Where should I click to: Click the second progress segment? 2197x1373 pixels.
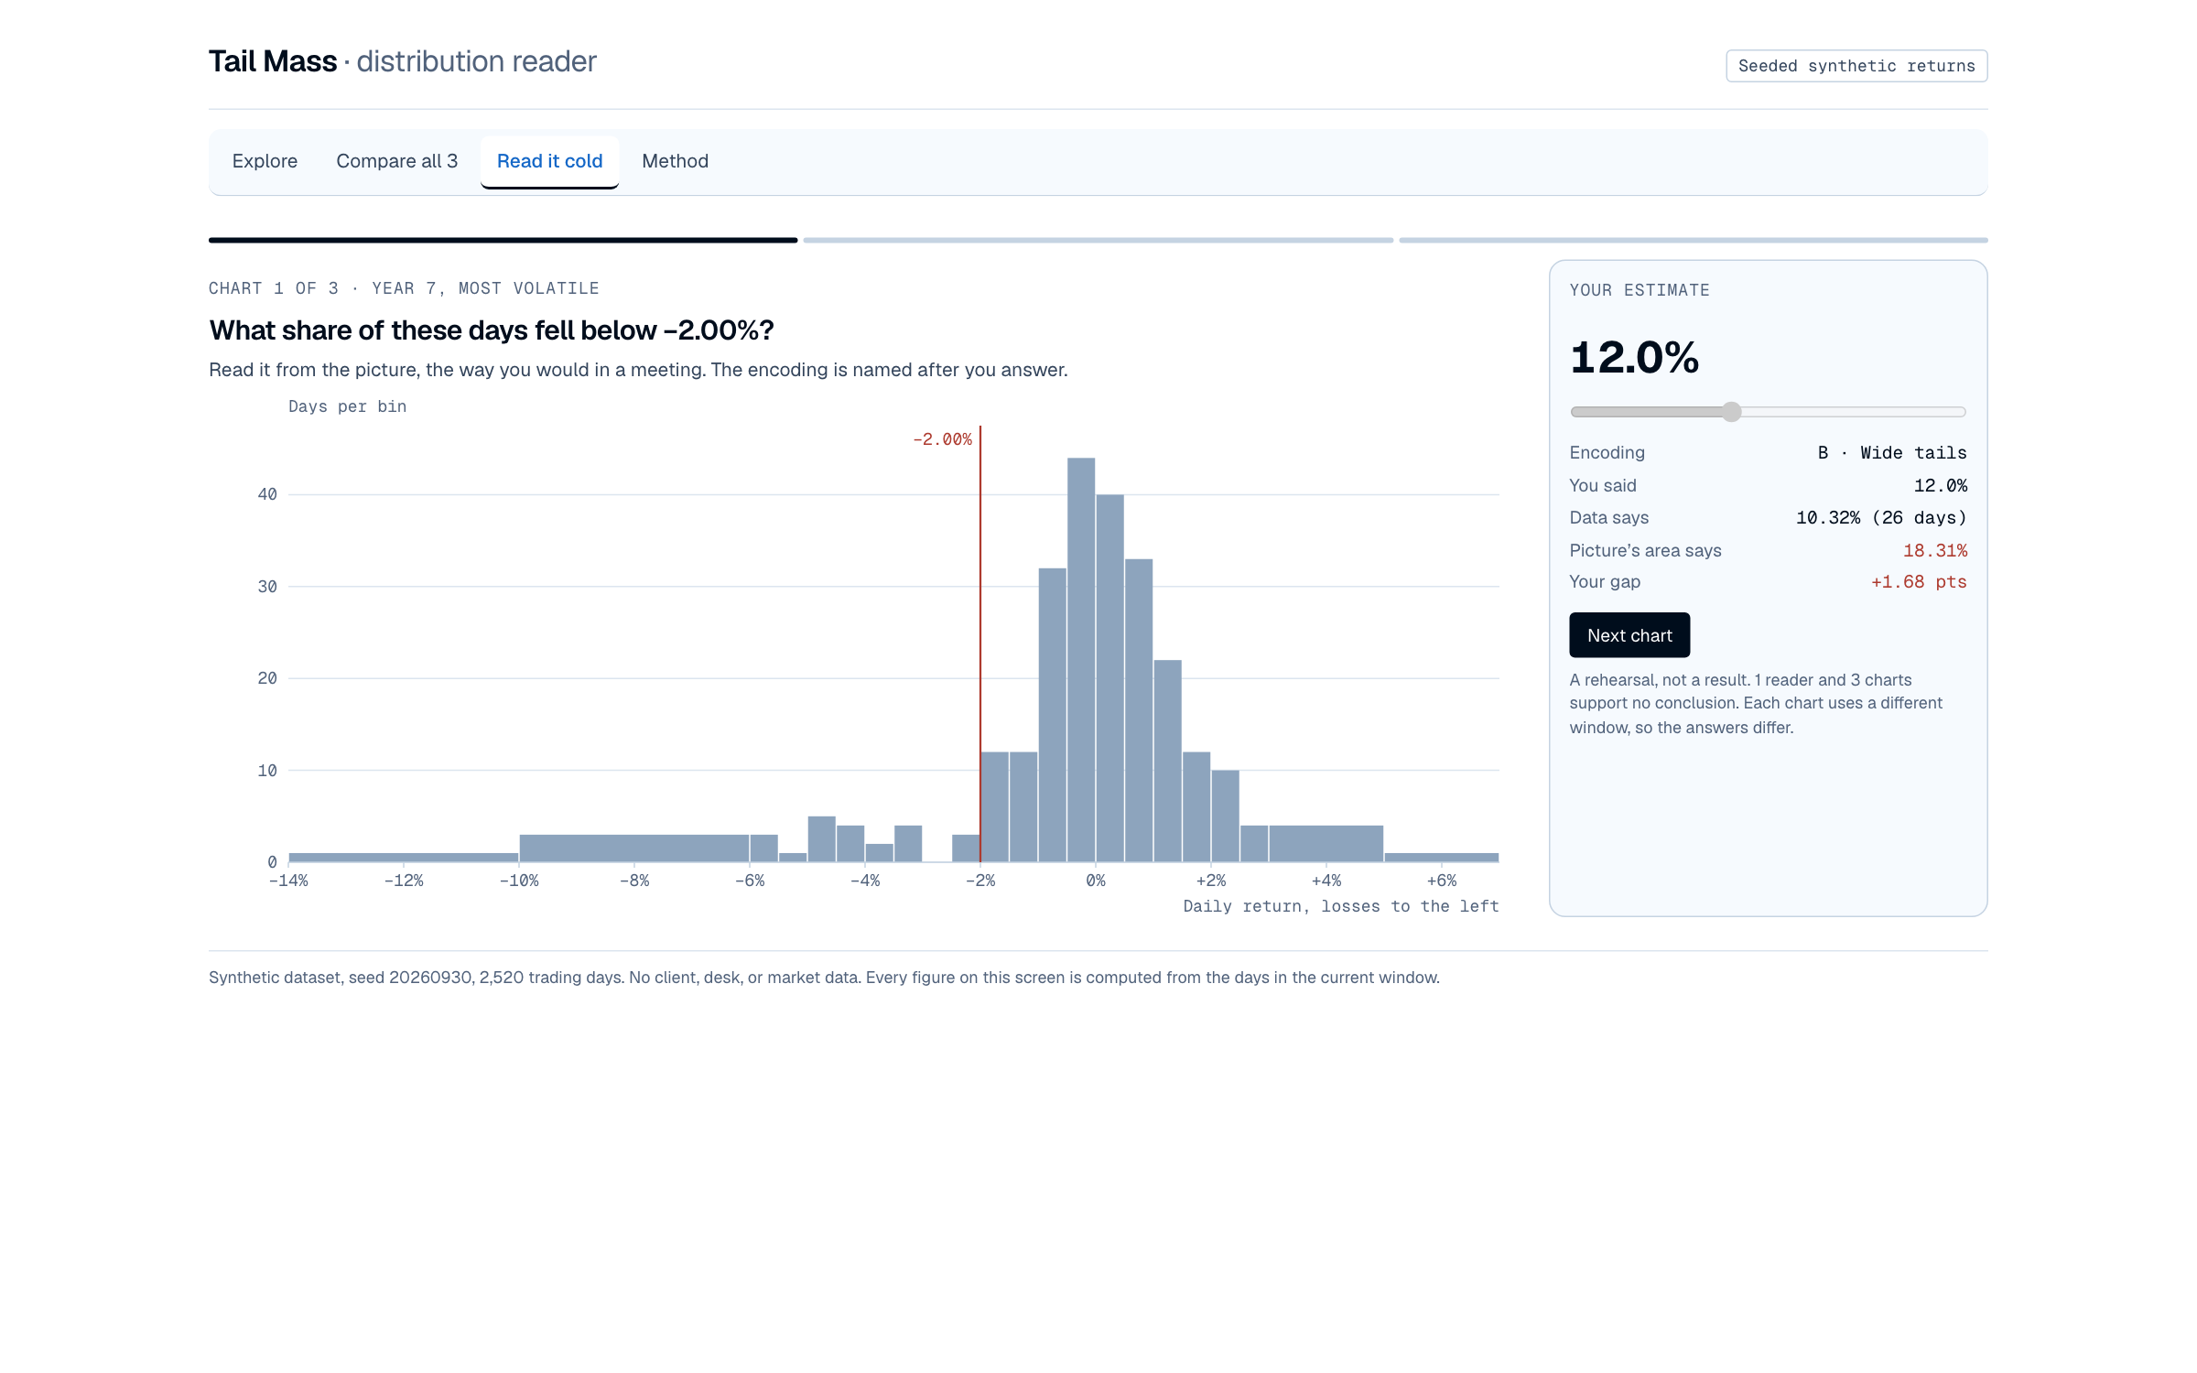coord(1098,240)
